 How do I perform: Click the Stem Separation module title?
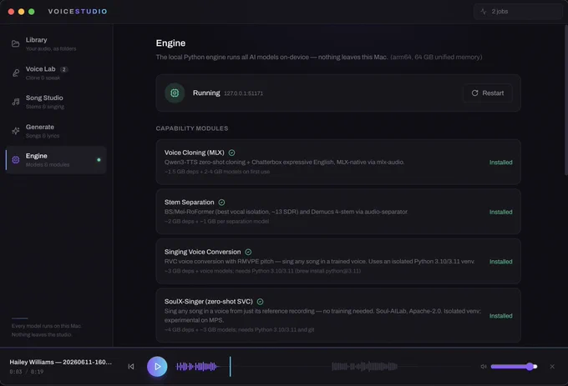click(x=189, y=203)
